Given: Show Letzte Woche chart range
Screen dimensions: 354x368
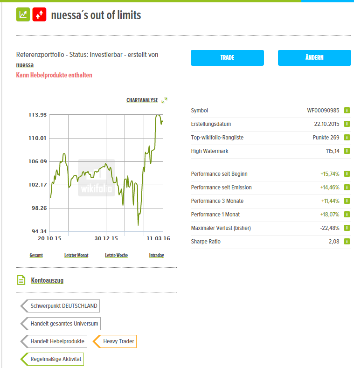Looking at the screenshot, I should click(x=116, y=256).
